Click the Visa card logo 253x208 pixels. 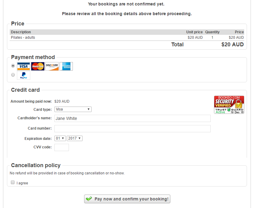click(x=23, y=66)
